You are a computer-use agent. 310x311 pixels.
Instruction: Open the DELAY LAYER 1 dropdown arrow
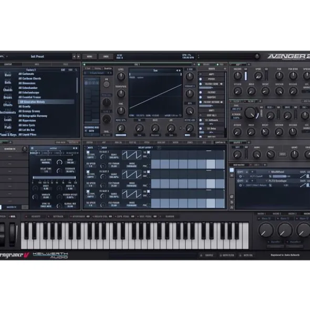point(159,148)
